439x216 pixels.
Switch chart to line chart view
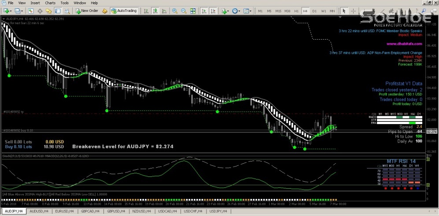(164, 11)
